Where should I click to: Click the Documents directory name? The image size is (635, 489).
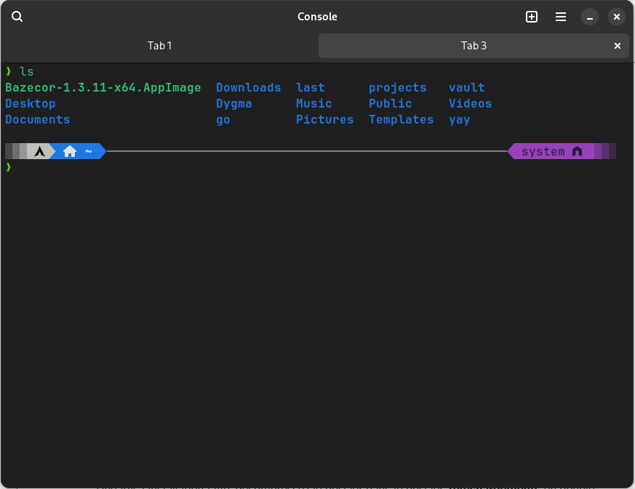coord(37,119)
